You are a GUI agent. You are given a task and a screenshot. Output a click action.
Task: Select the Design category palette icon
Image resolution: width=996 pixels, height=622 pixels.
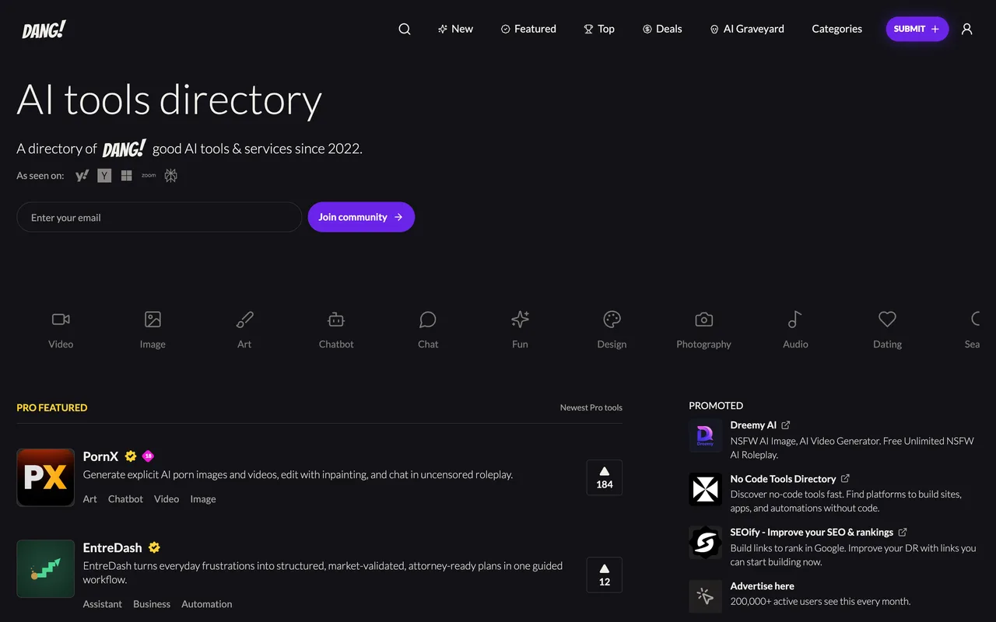click(612, 319)
